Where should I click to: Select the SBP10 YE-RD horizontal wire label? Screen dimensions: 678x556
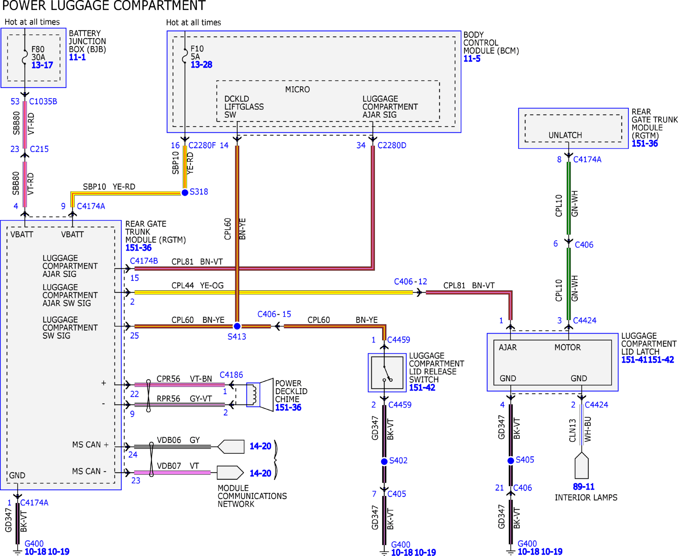109,187
